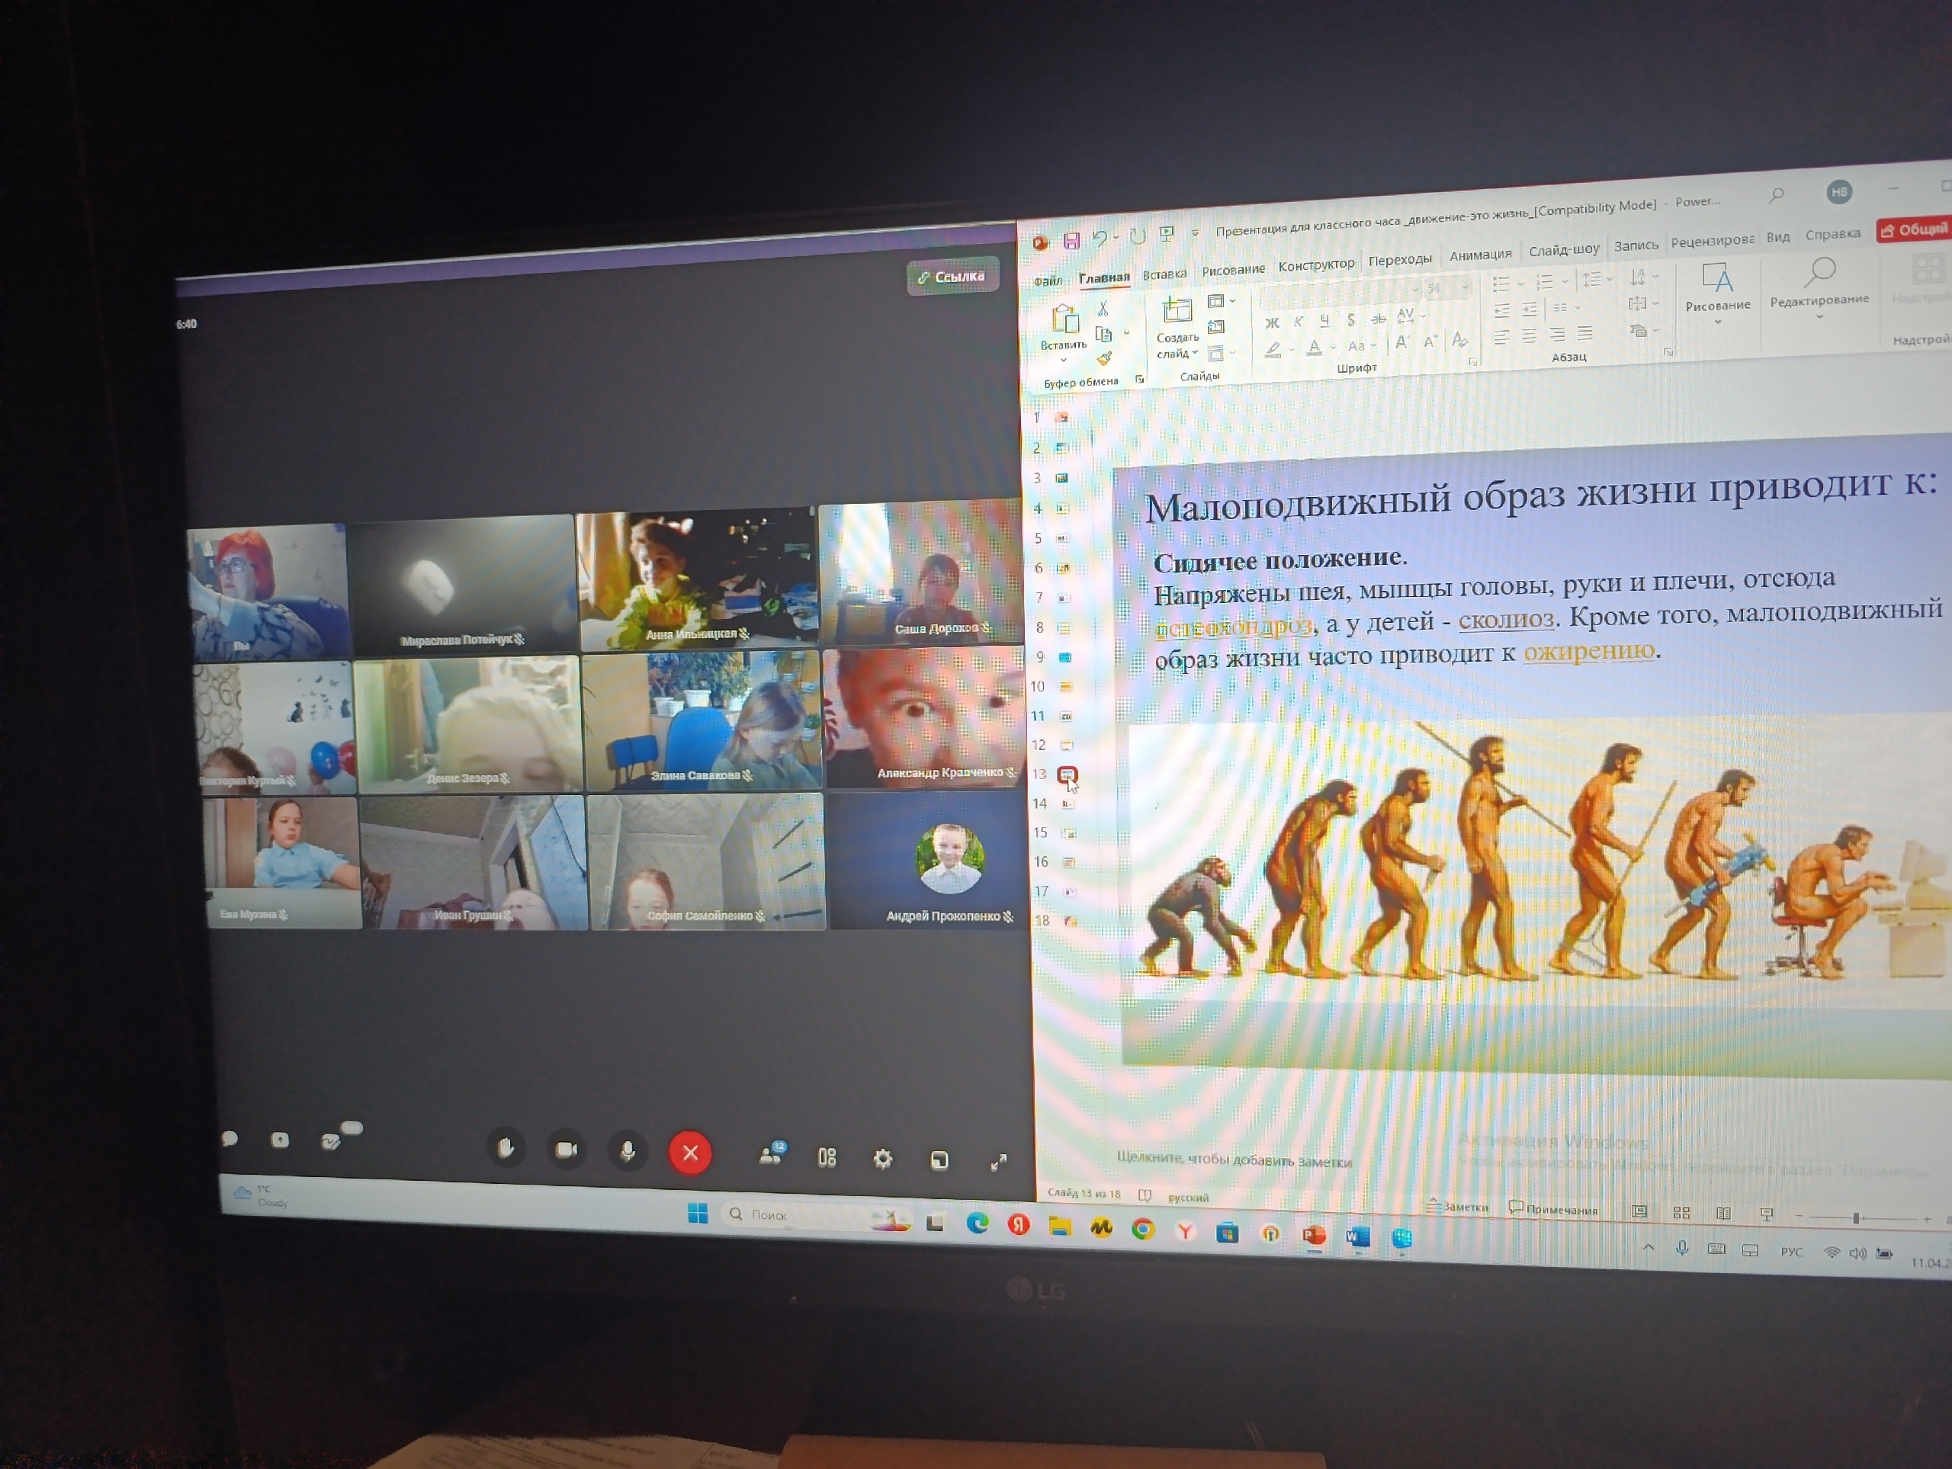This screenshot has height=1469, width=1952.
Task: Click the screen share upload icon
Action: [280, 1140]
